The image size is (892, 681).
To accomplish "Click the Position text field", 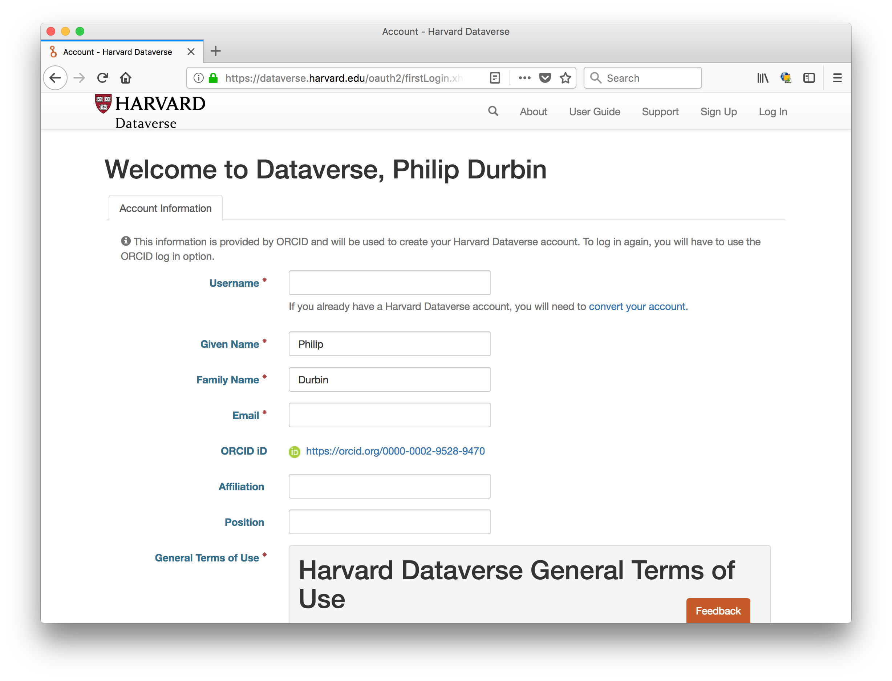I will click(x=390, y=522).
